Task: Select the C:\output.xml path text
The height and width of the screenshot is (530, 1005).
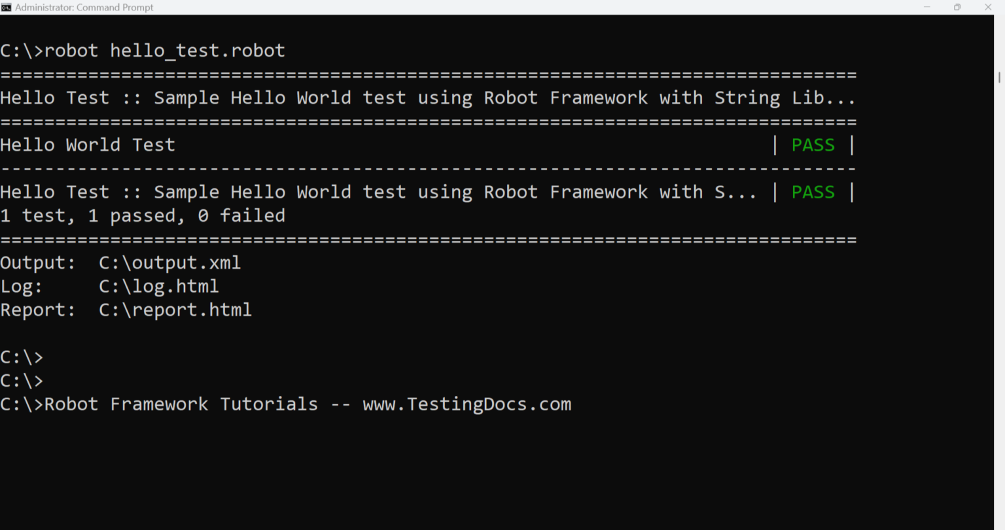Action: pos(169,262)
